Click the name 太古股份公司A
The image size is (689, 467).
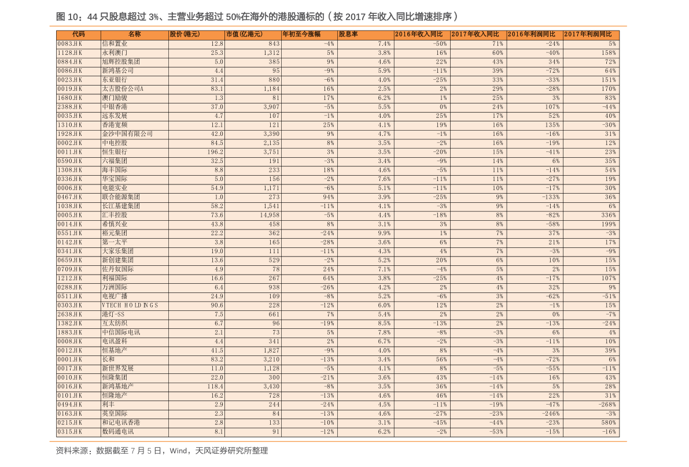tap(123, 88)
